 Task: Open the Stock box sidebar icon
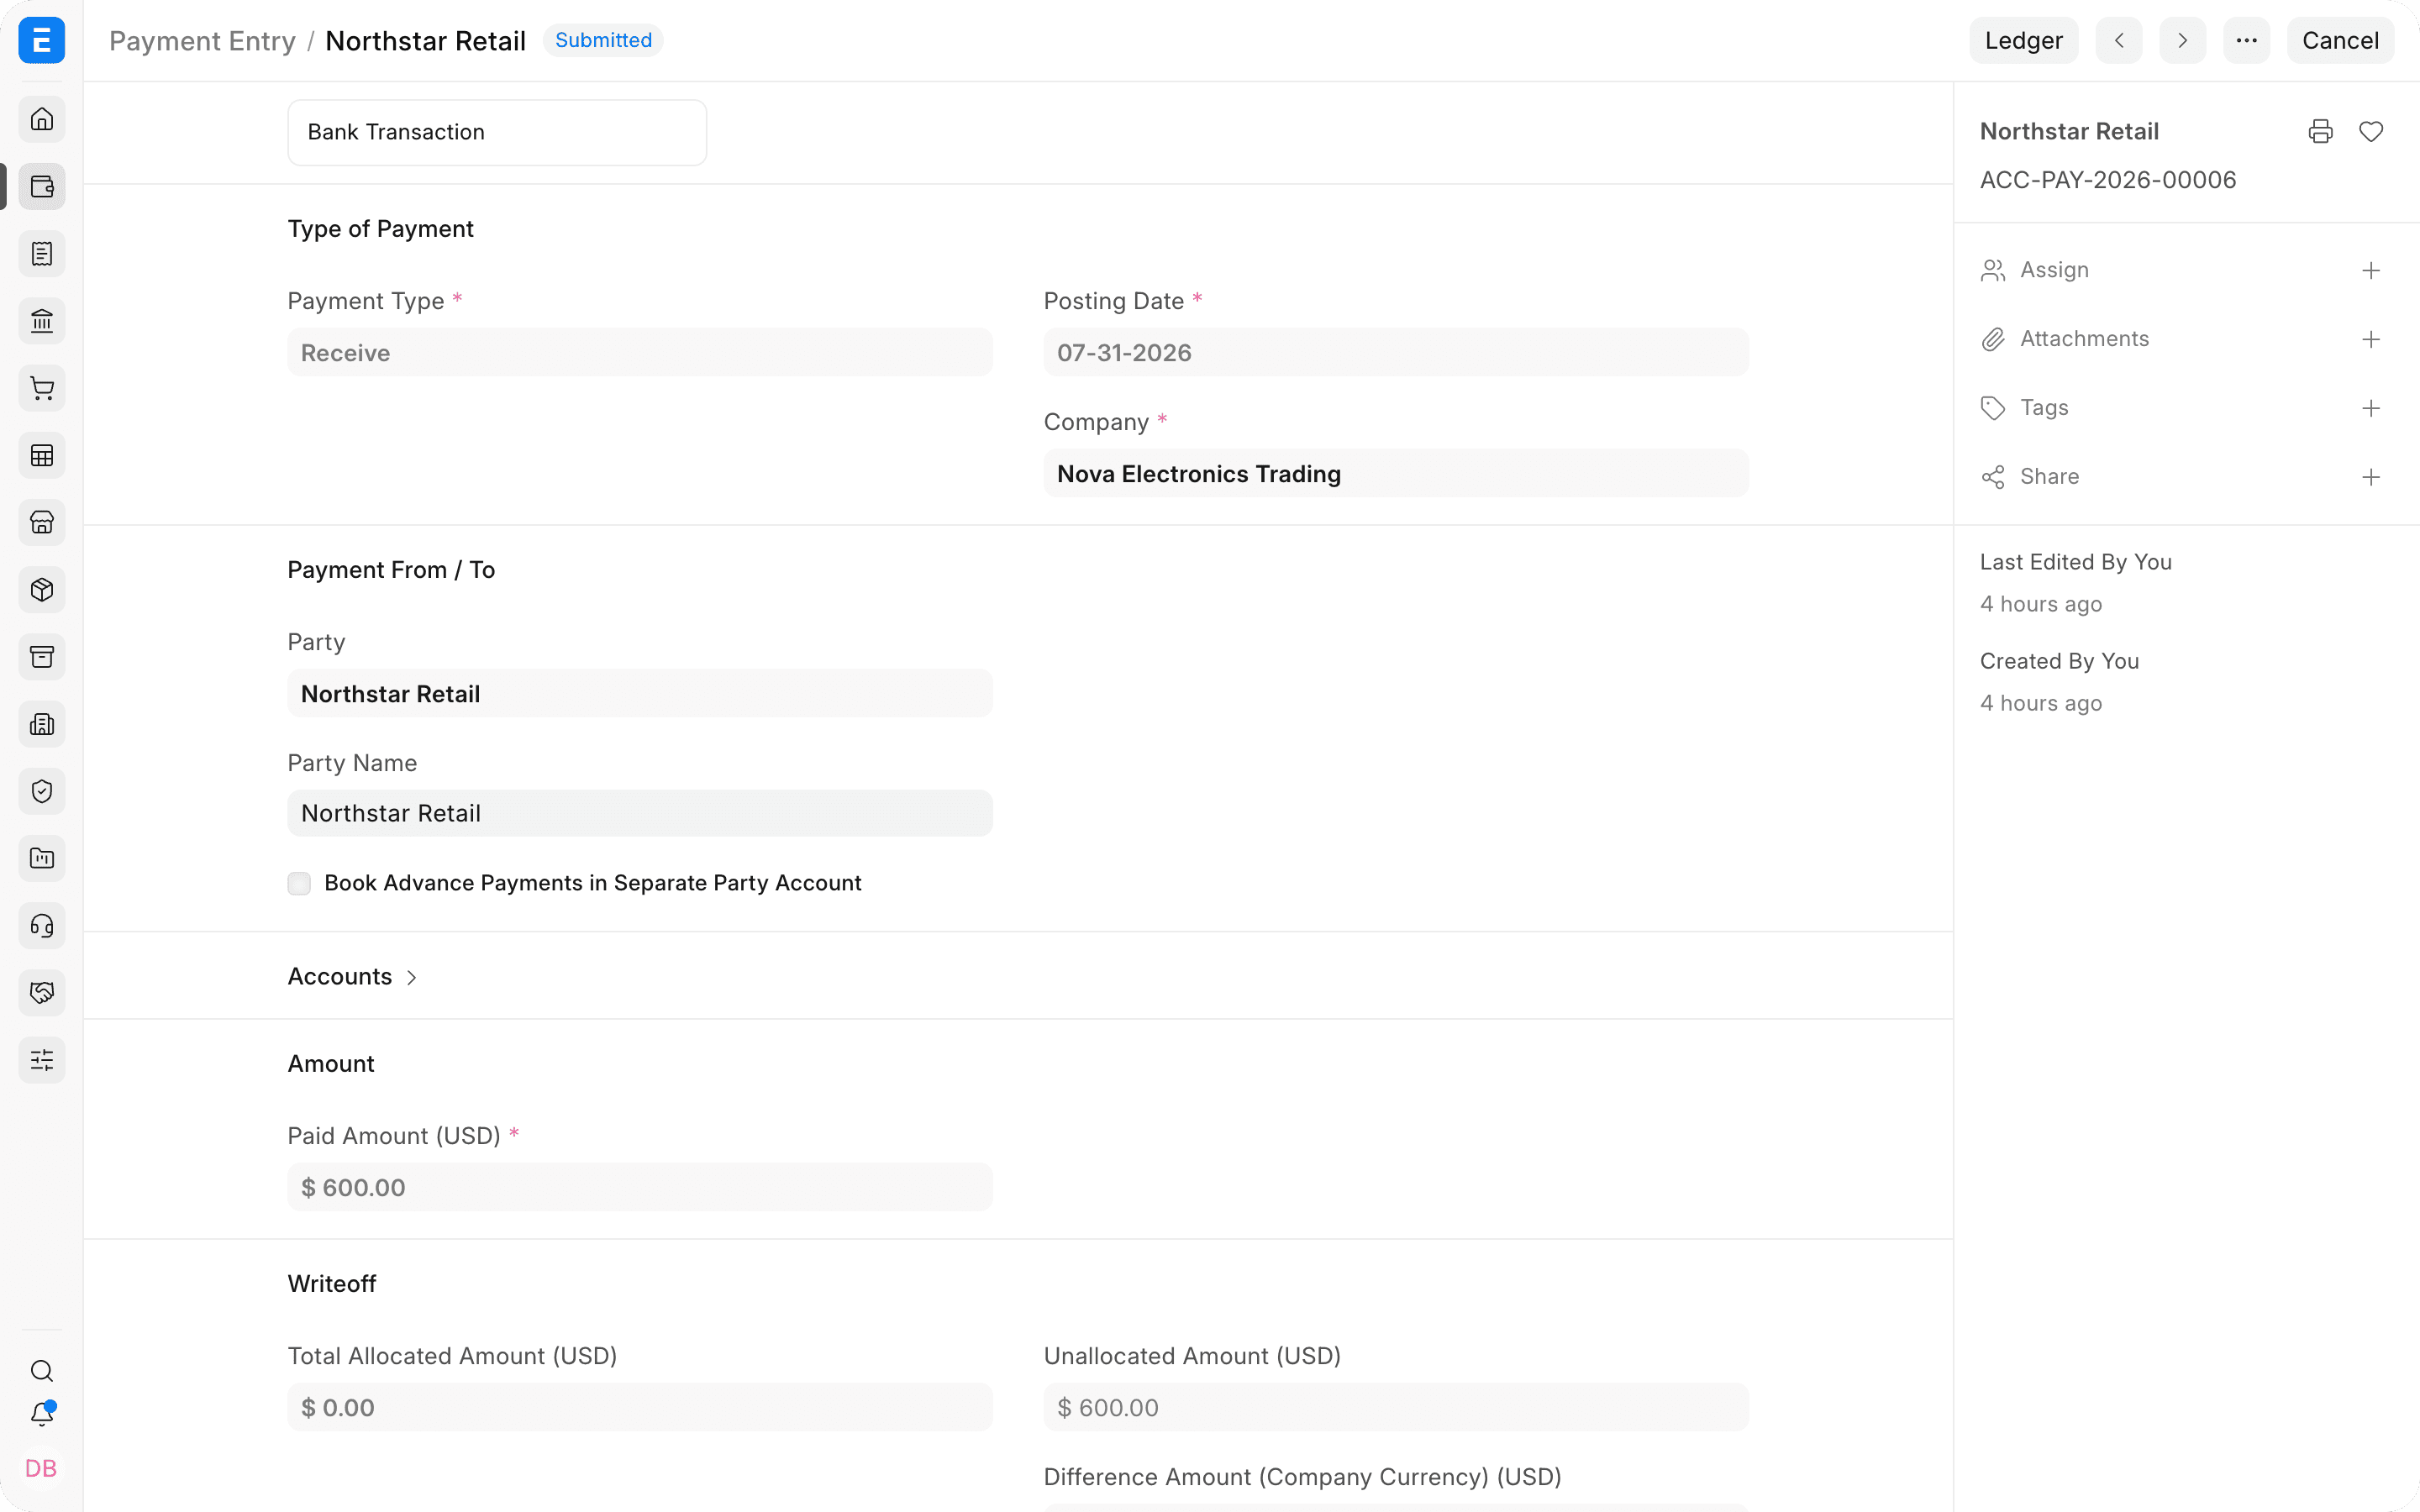(42, 590)
